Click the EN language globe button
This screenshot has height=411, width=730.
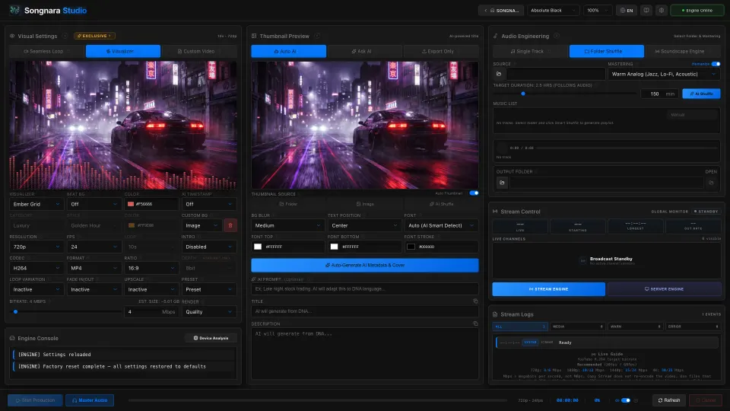627,10
